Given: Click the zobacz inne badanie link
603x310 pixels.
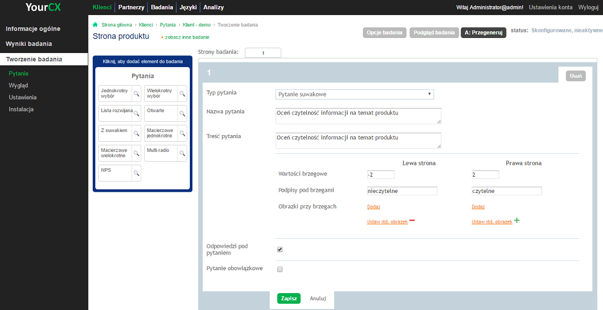Looking at the screenshot, I should (x=188, y=37).
